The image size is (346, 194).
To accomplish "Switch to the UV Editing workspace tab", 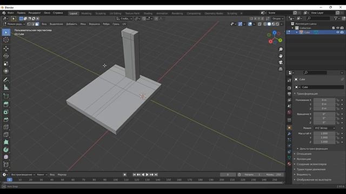I will [115, 13].
